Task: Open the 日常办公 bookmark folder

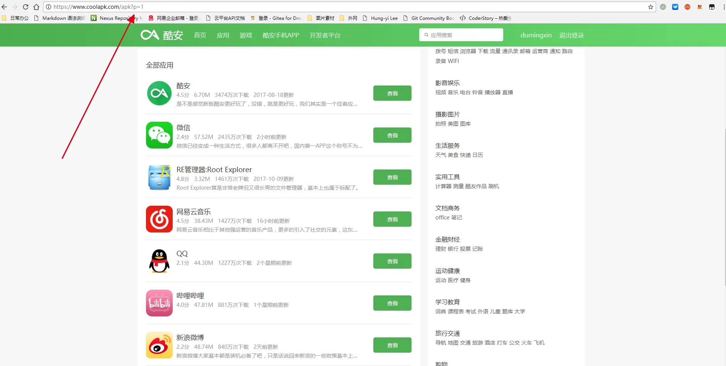Action: pyautogui.click(x=16, y=18)
